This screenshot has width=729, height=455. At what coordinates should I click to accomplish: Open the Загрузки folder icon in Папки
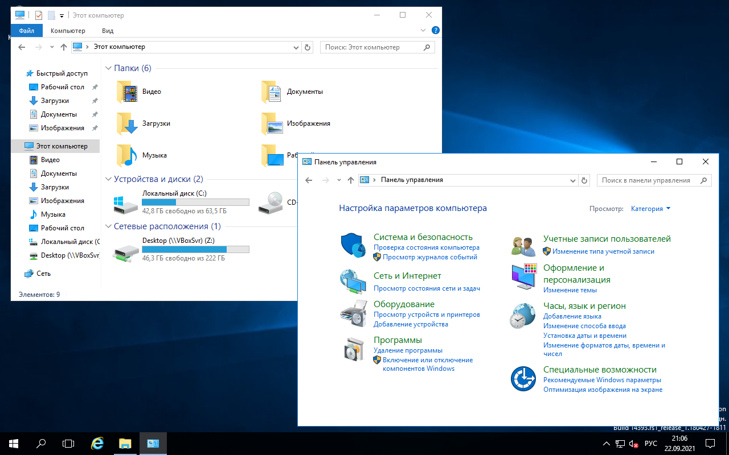[x=127, y=123]
